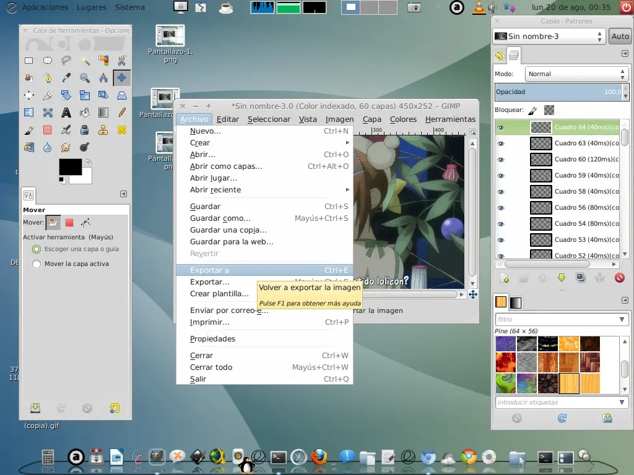This screenshot has height=475, width=634.
Task: Click the Auto button
Action: click(x=620, y=36)
